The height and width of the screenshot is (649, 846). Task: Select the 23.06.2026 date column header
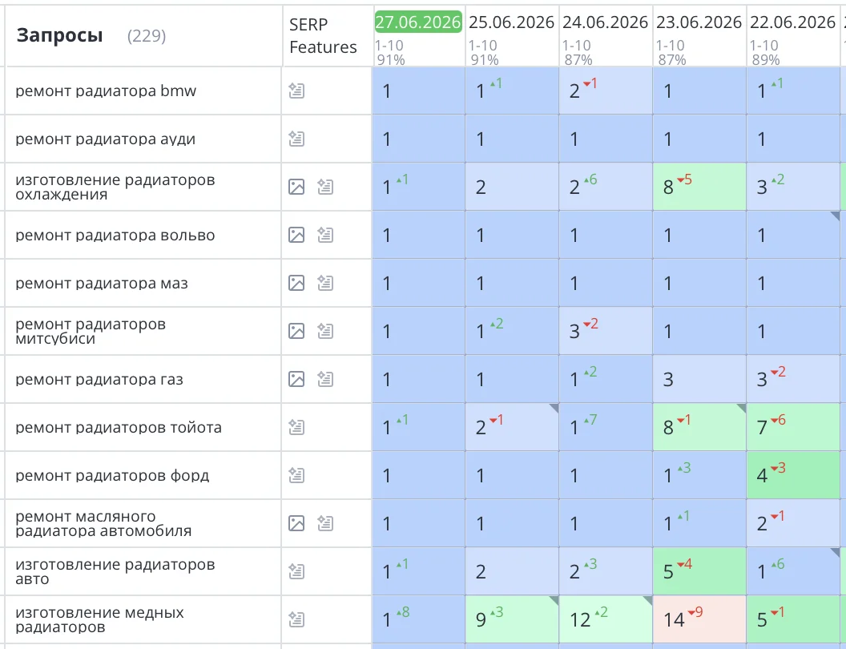(699, 22)
